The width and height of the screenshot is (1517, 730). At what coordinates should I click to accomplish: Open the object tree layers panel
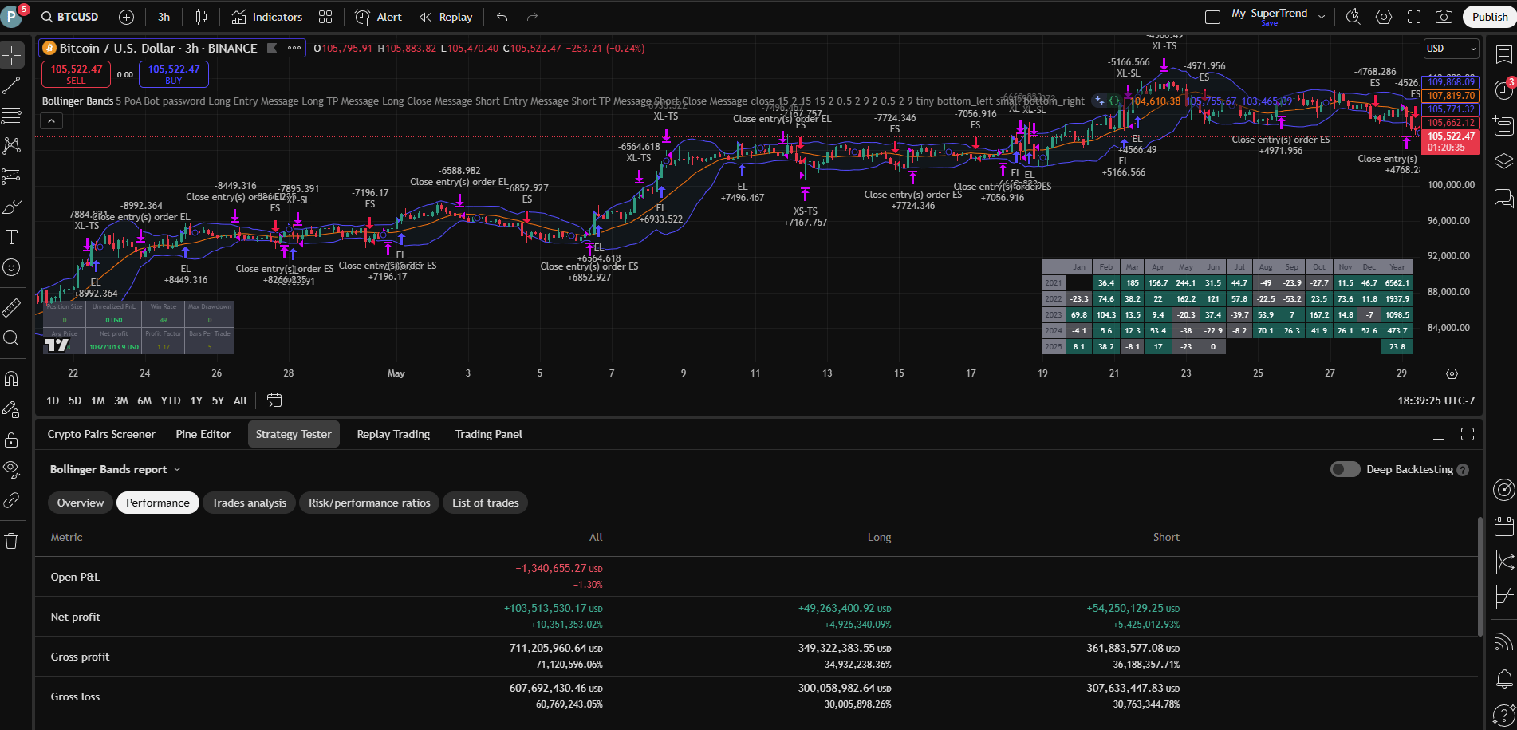pyautogui.click(x=1503, y=161)
